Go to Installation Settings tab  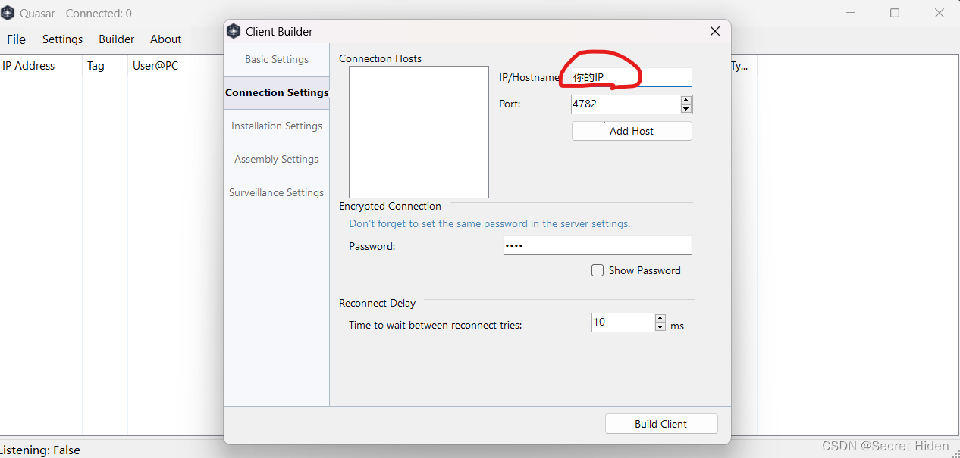pos(277,126)
